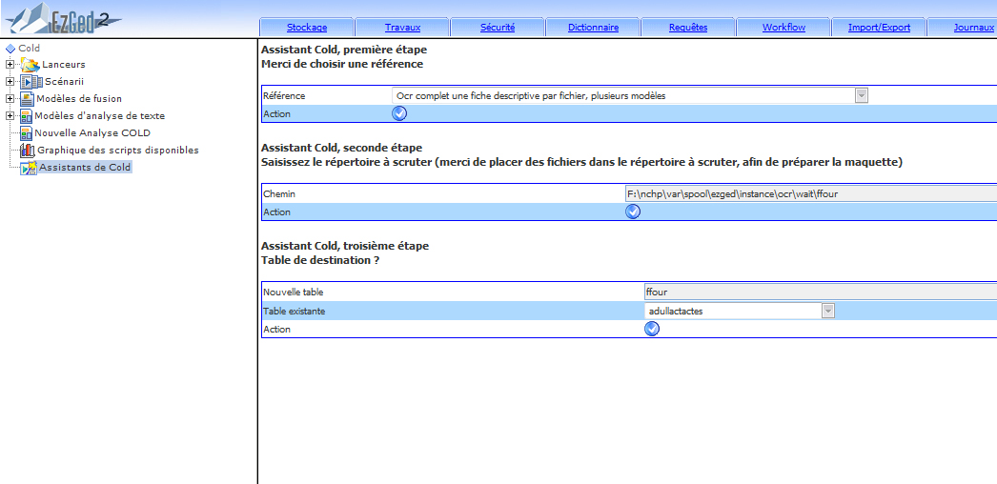The height and width of the screenshot is (484, 997).
Task: Click the Lanceurs folder icon
Action: click(x=31, y=65)
